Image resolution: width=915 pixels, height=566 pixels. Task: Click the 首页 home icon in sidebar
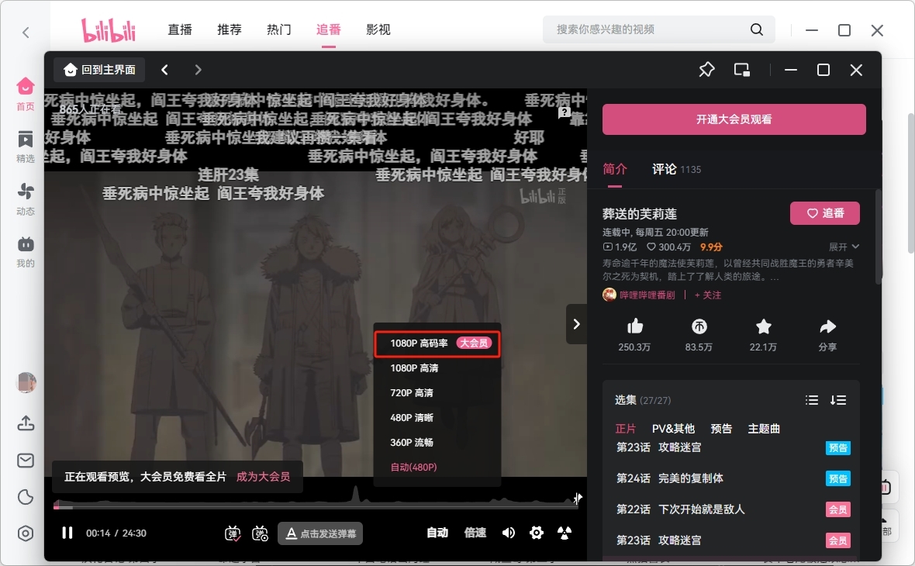(25, 86)
